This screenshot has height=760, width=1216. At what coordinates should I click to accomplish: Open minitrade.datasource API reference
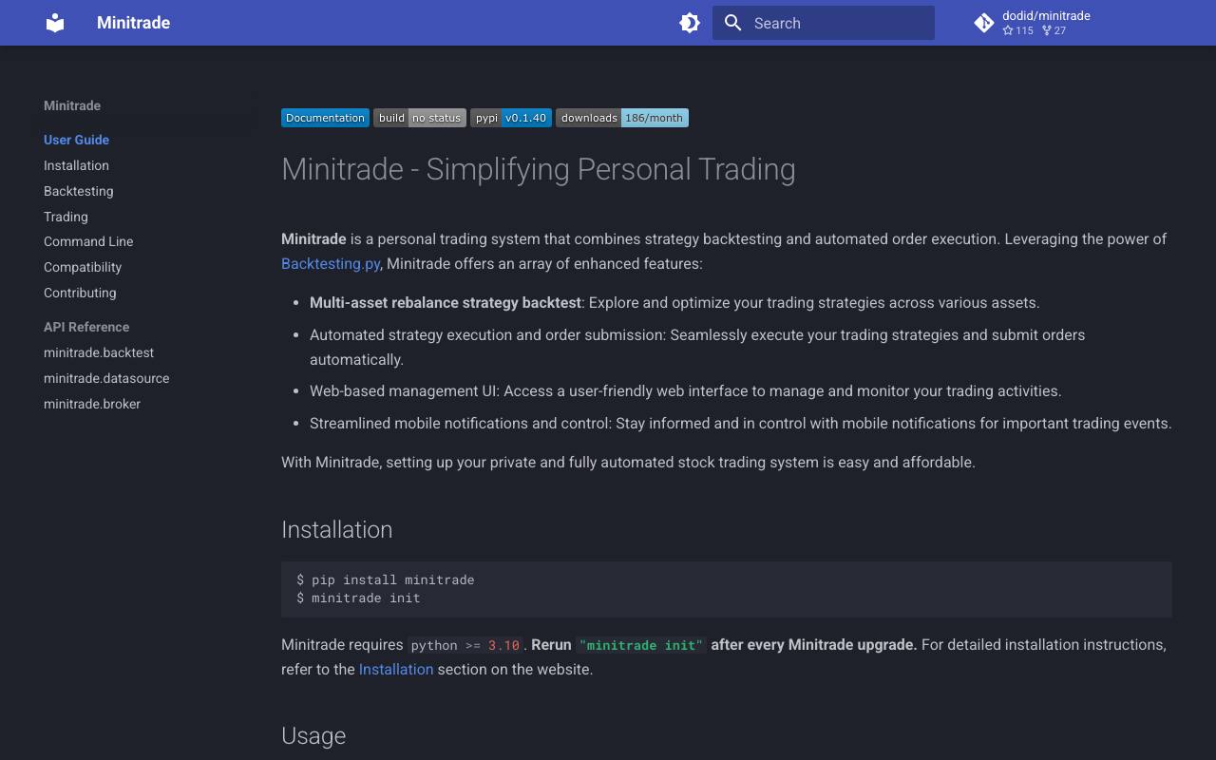106,378
